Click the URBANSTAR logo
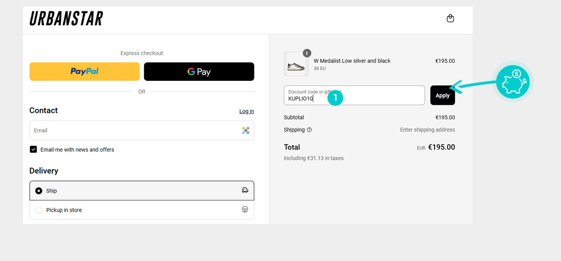The height and width of the screenshot is (261, 561). click(x=66, y=19)
